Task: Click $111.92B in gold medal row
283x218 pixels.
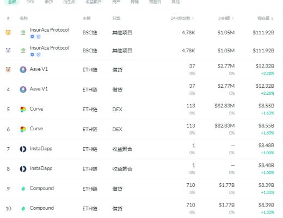Action: [x=263, y=33]
